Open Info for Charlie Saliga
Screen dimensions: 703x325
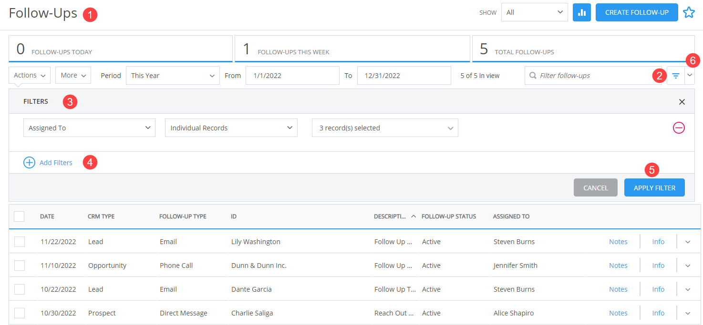pyautogui.click(x=658, y=313)
